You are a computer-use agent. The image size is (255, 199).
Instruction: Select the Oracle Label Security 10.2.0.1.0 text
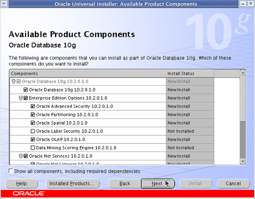point(69,131)
